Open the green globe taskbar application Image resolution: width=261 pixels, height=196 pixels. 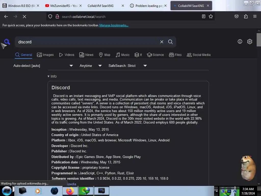pyautogui.click(x=86, y=191)
